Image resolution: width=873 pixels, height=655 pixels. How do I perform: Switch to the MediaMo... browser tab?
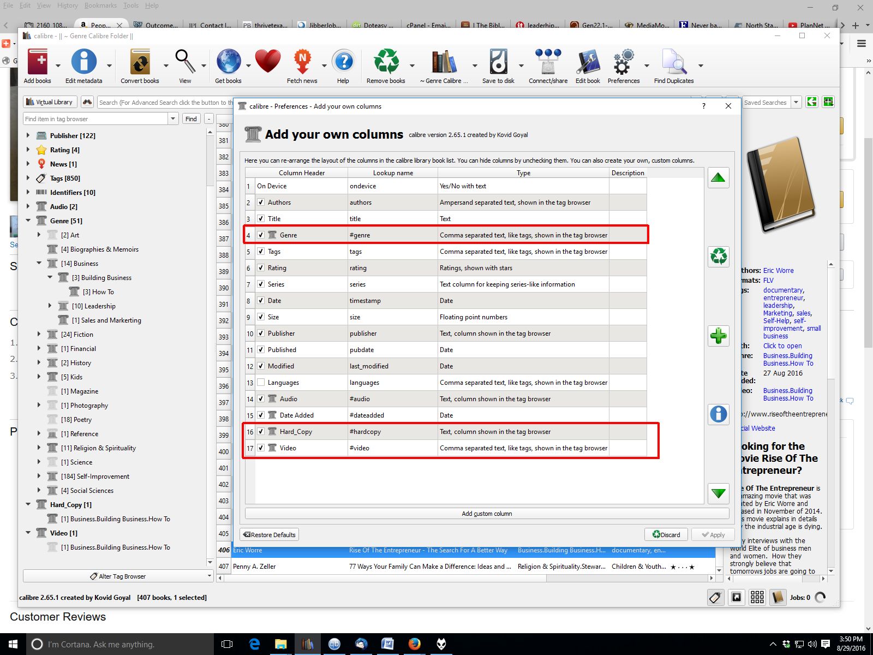(x=648, y=25)
